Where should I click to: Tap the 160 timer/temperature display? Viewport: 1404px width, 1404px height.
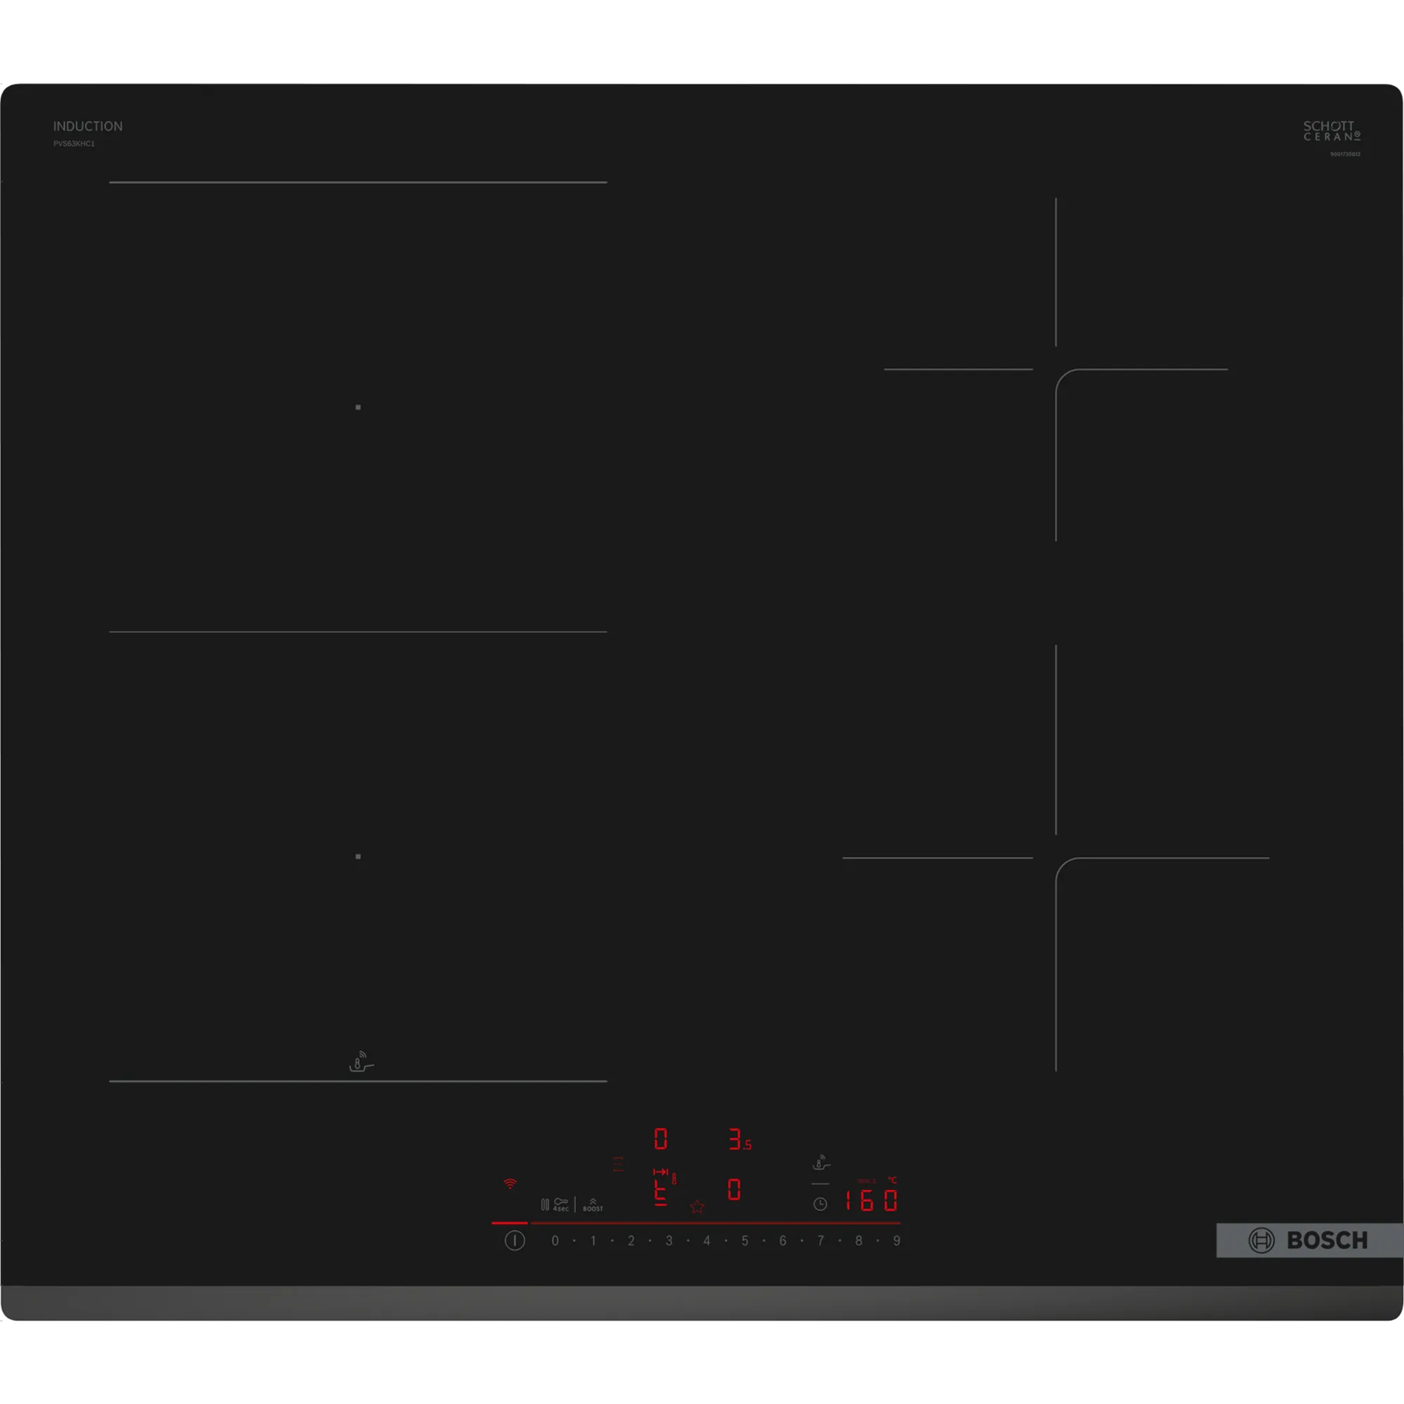tap(870, 1200)
